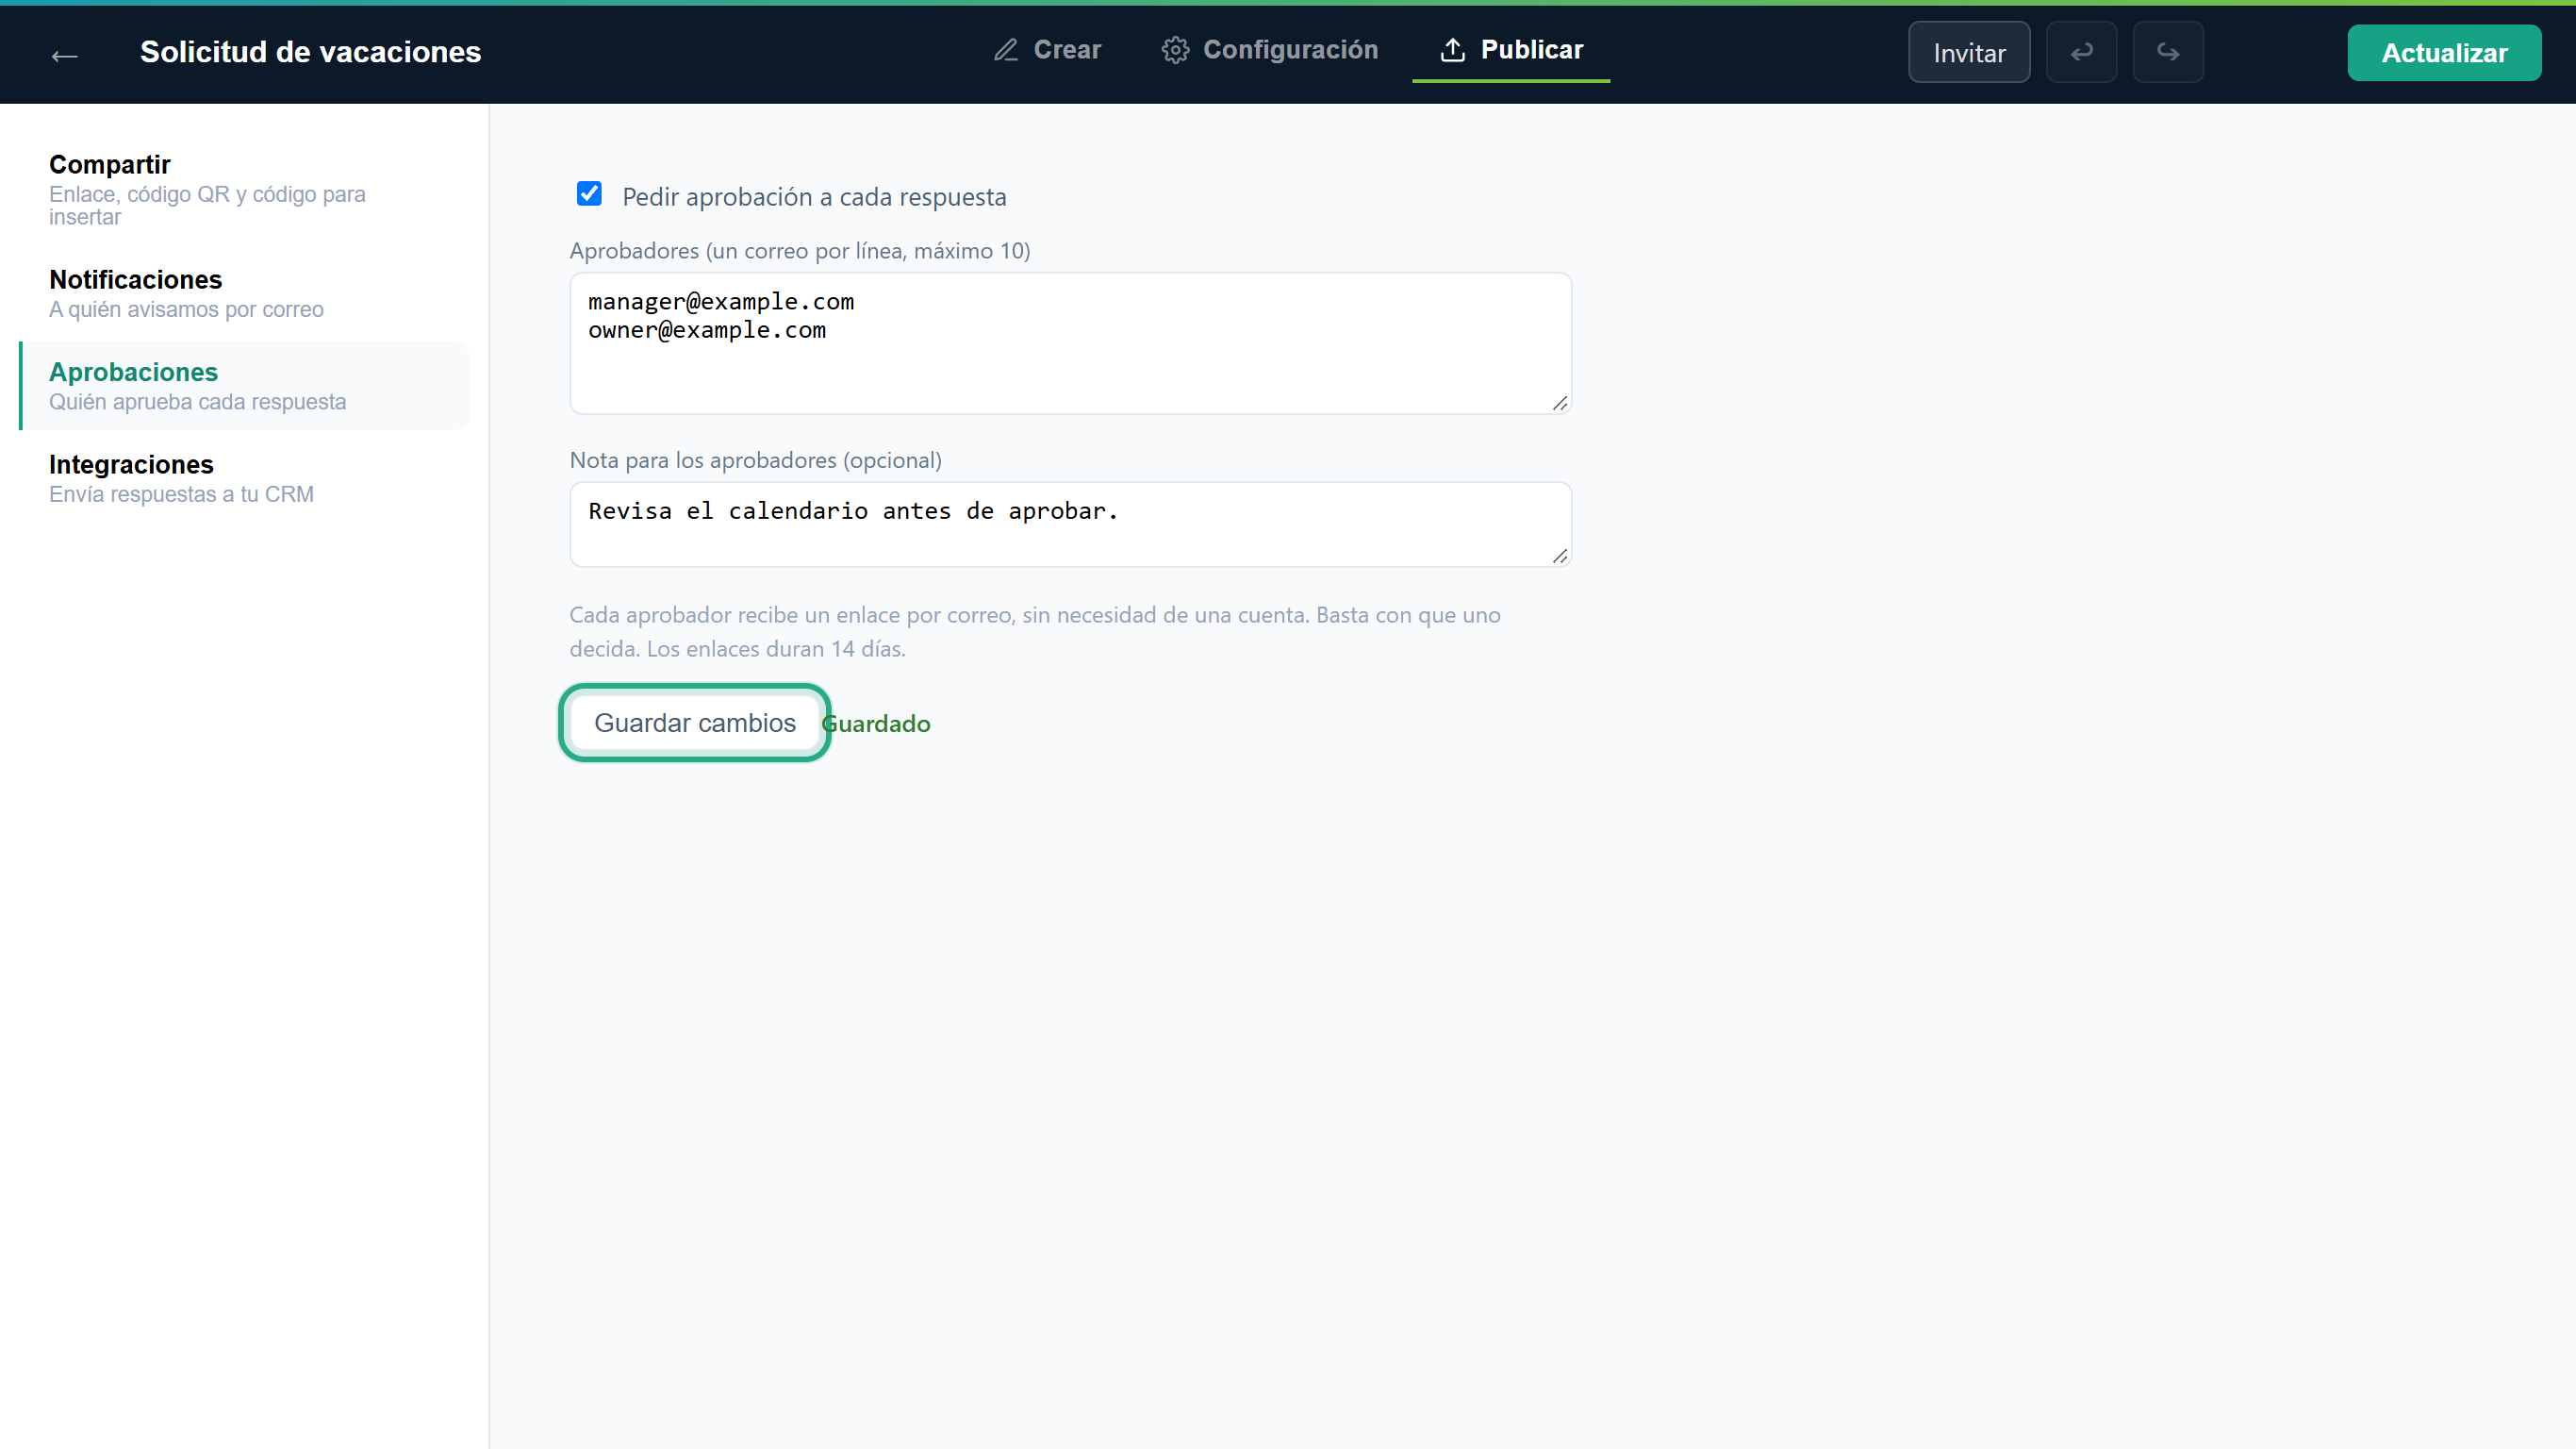Click the text Quién aprueba cada respuesta
This screenshot has height=1449, width=2576.
click(198, 401)
